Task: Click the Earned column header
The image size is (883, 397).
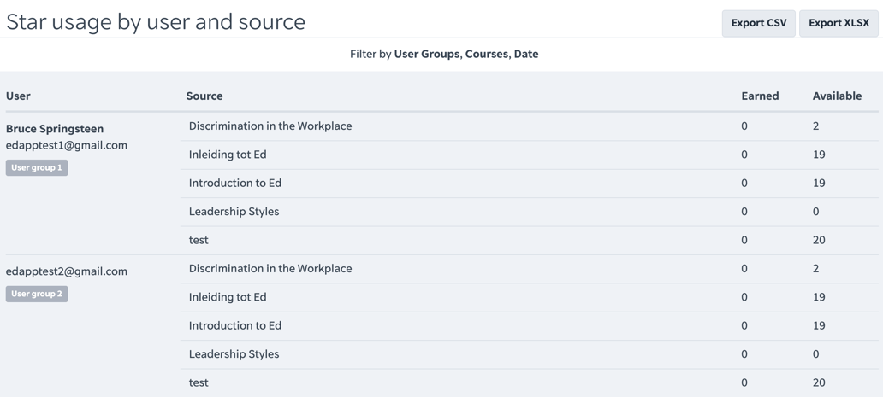Action: coord(760,96)
